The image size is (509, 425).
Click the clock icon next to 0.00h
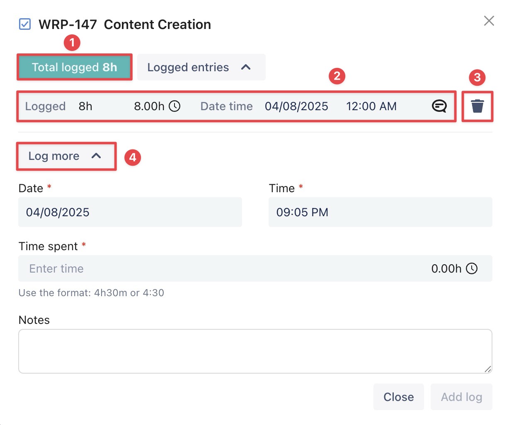pyautogui.click(x=472, y=268)
